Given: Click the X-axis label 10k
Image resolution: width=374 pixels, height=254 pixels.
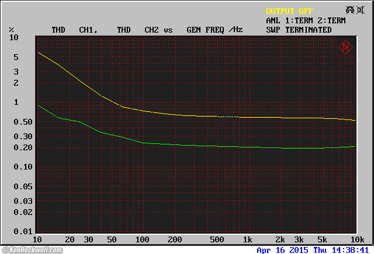Looking at the screenshot, I should tap(357, 239).
